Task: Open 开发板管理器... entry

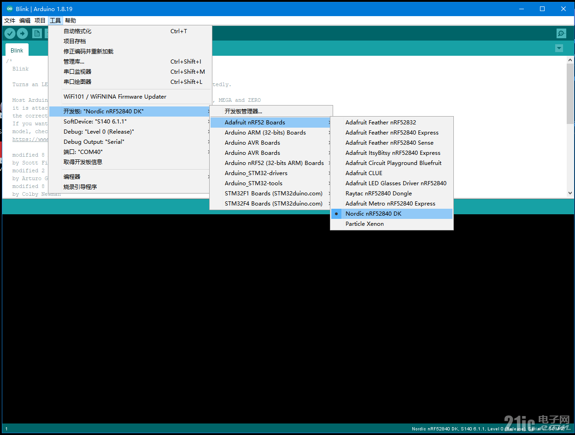Action: click(271, 112)
